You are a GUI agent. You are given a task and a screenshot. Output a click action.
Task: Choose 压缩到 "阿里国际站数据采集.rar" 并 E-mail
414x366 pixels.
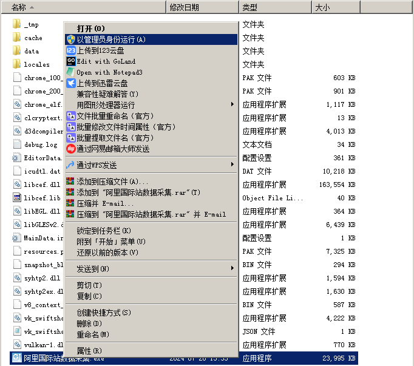151,214
